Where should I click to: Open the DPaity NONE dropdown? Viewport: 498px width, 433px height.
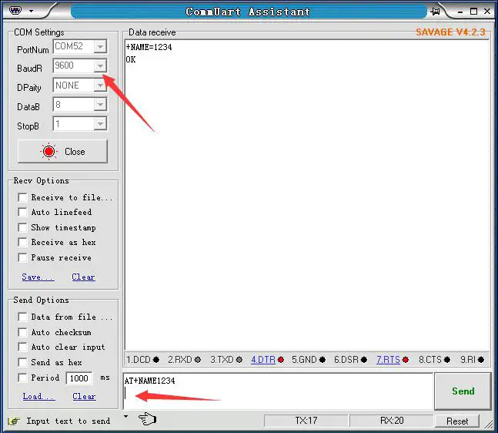tap(100, 86)
